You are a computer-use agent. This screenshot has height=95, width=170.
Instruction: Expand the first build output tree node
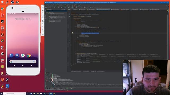[51, 74]
